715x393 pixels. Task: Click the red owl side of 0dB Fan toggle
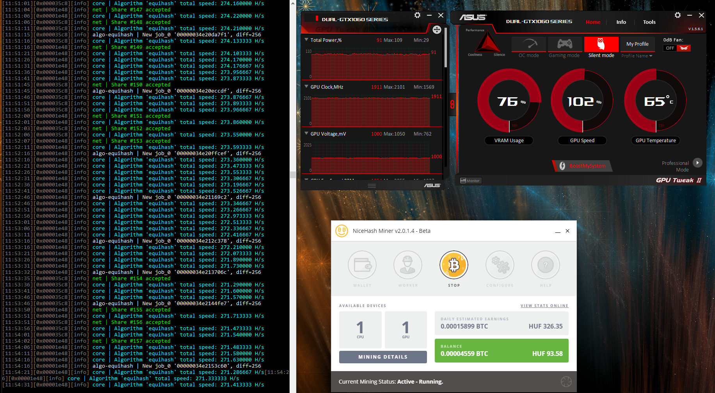[684, 48]
